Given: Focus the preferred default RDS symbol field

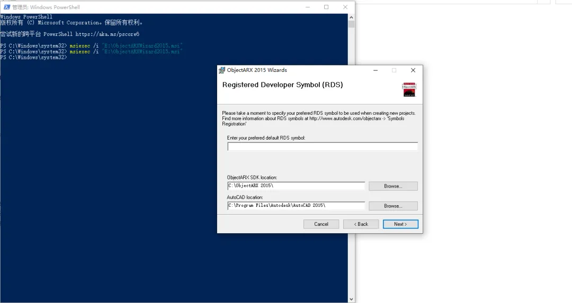Looking at the screenshot, I should pyautogui.click(x=323, y=146).
